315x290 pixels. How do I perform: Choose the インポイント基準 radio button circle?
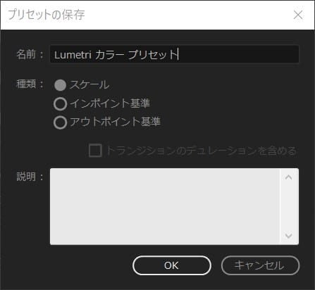coord(60,103)
